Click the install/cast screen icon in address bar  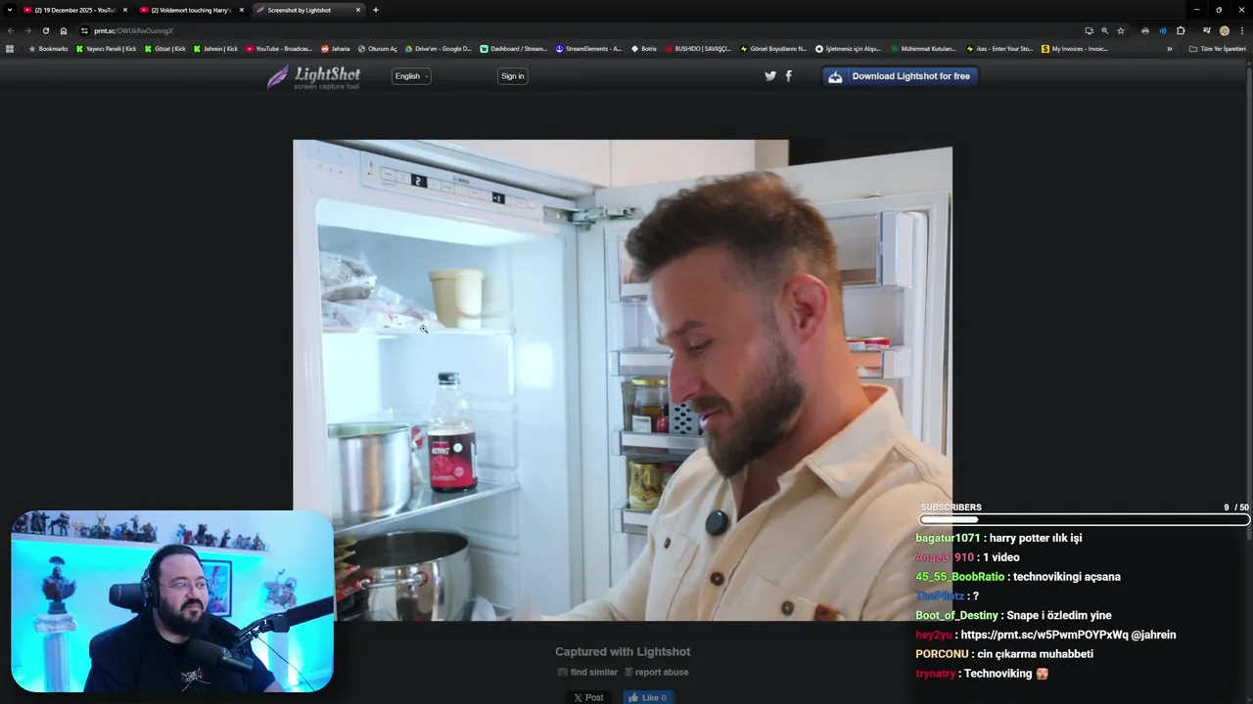[1089, 30]
